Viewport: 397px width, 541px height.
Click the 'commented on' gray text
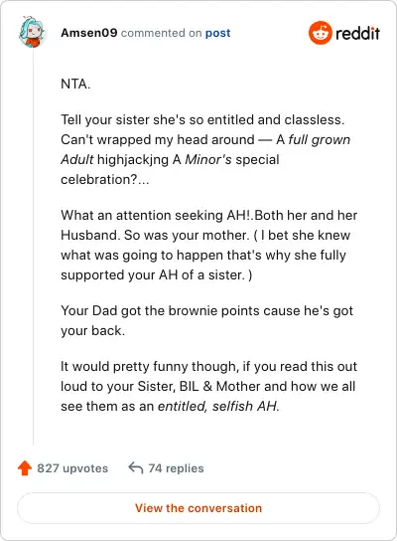(x=162, y=33)
